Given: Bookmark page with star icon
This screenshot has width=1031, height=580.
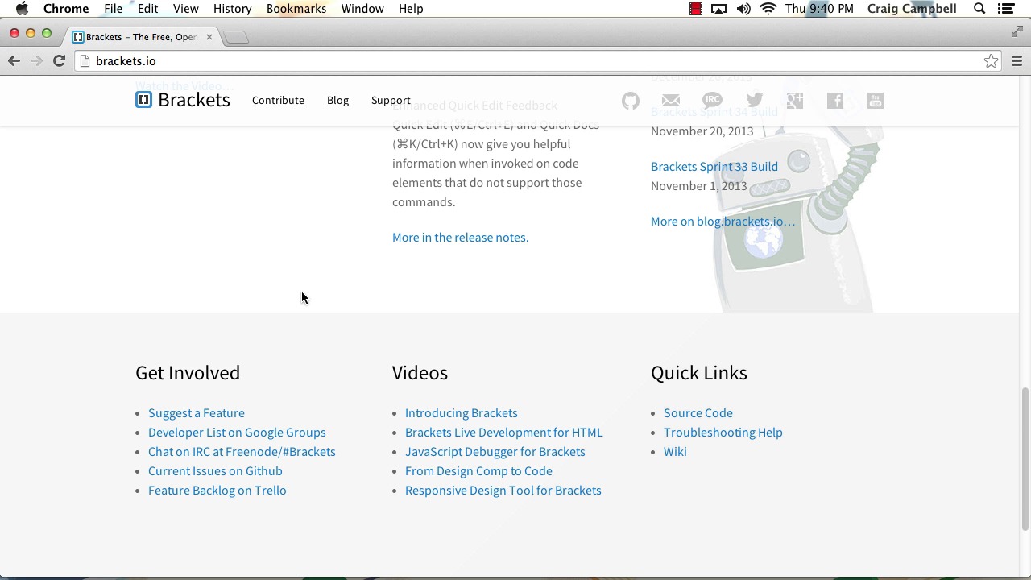Looking at the screenshot, I should tap(991, 61).
